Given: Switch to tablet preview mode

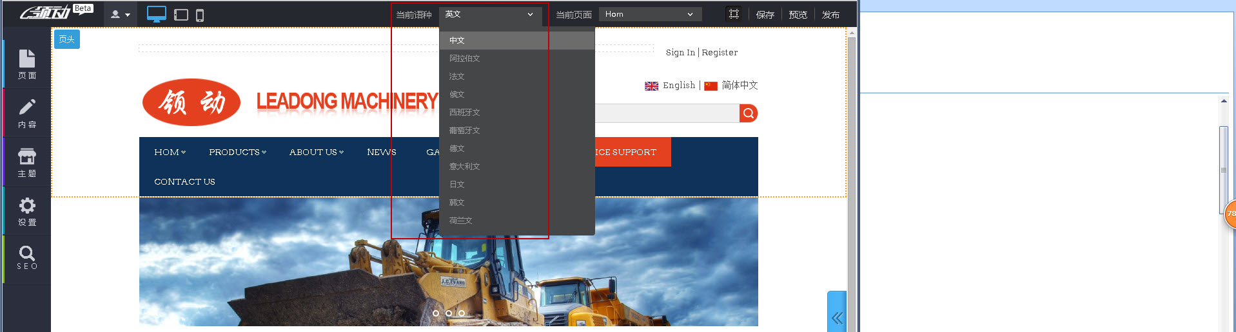Looking at the screenshot, I should 181,15.
